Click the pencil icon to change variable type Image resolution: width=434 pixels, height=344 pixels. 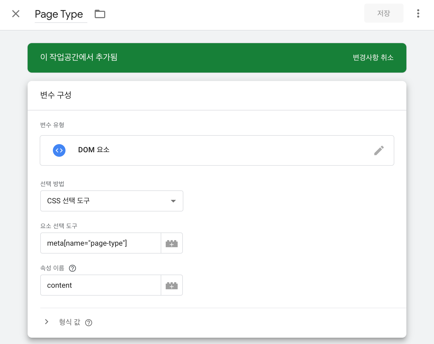point(379,150)
